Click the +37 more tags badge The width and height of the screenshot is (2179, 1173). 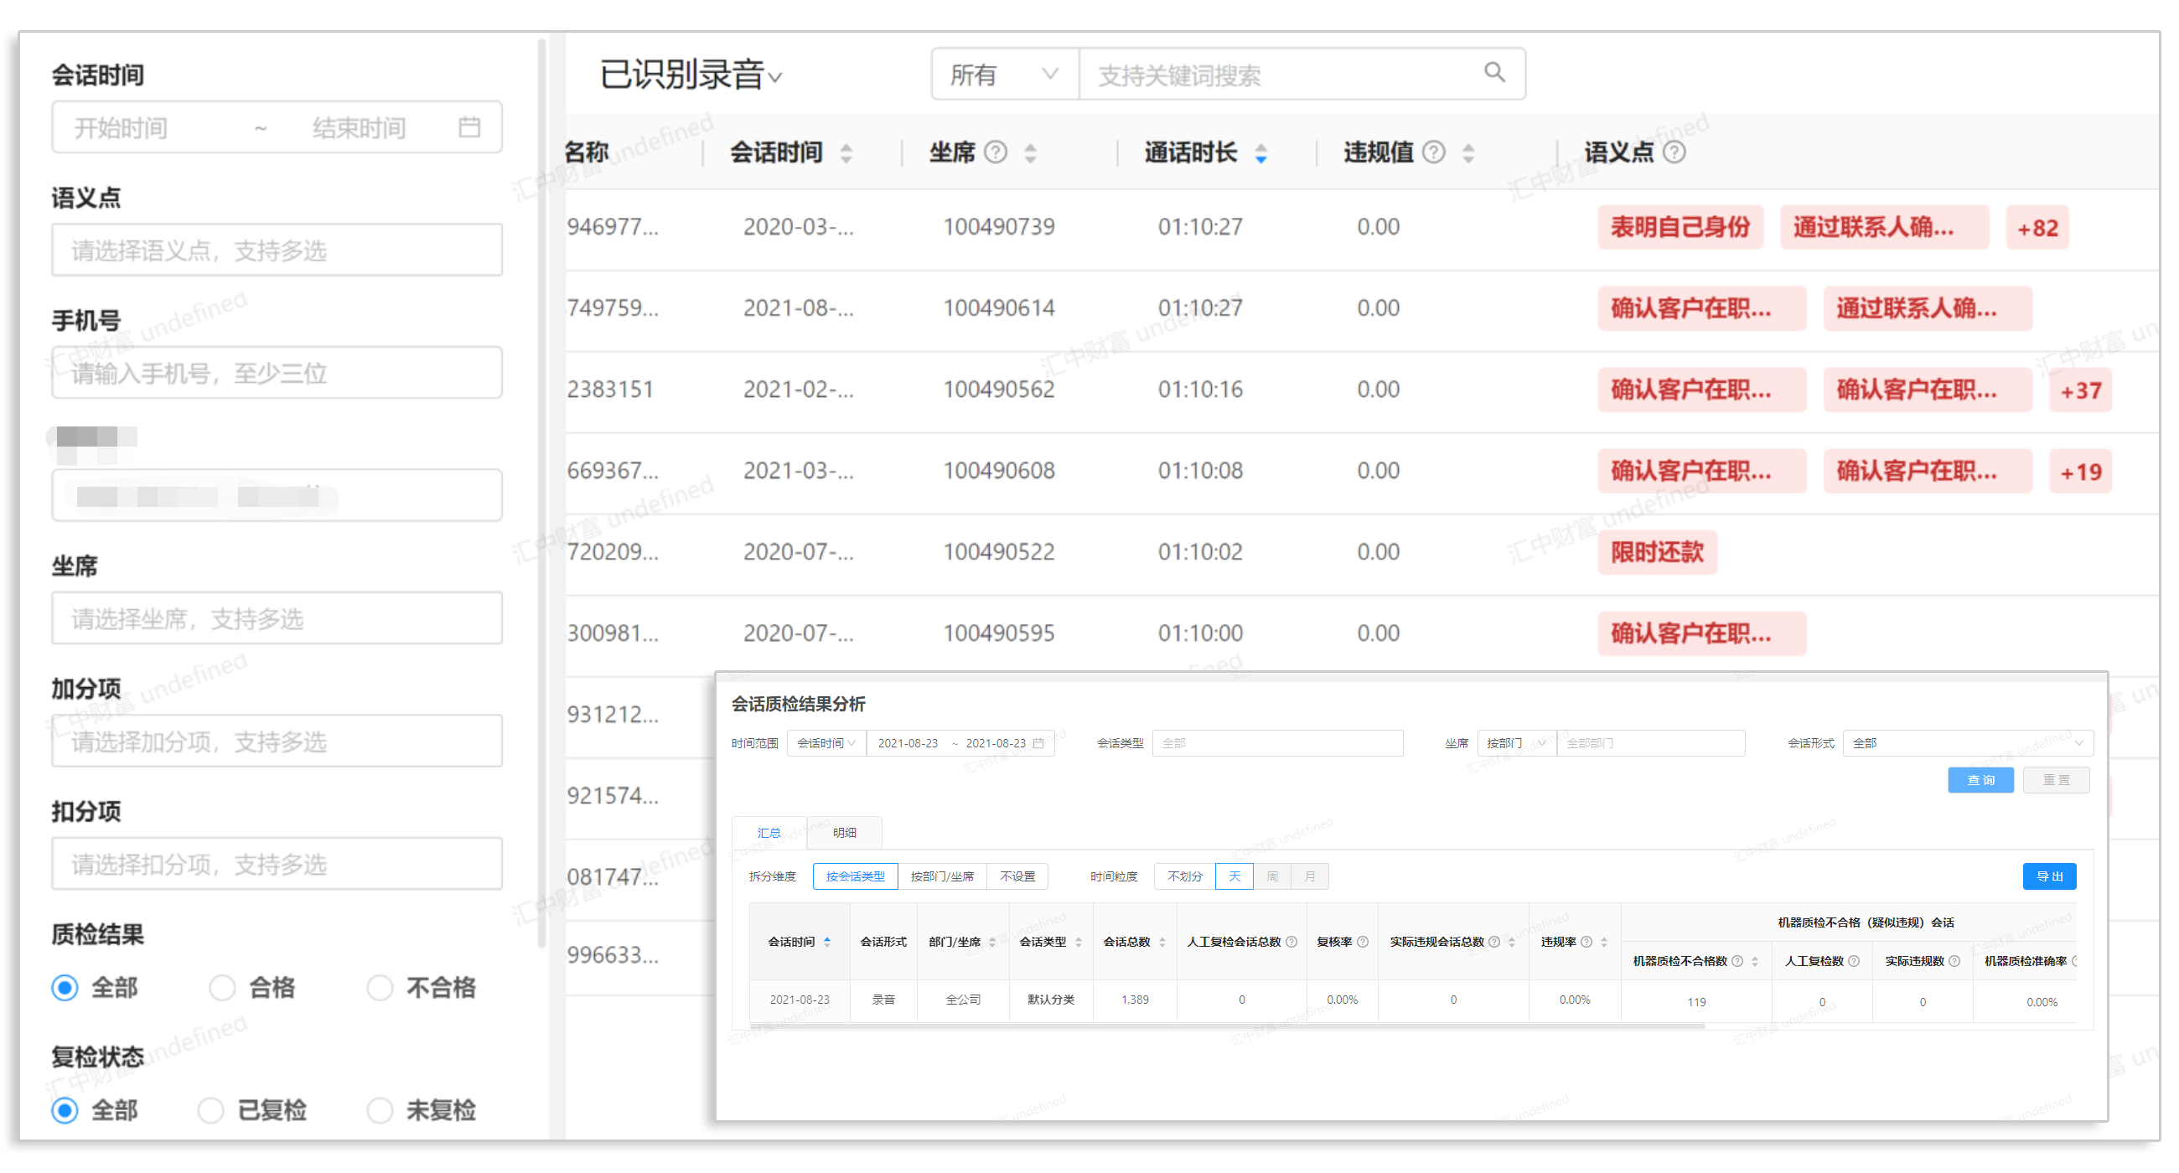coord(2080,390)
